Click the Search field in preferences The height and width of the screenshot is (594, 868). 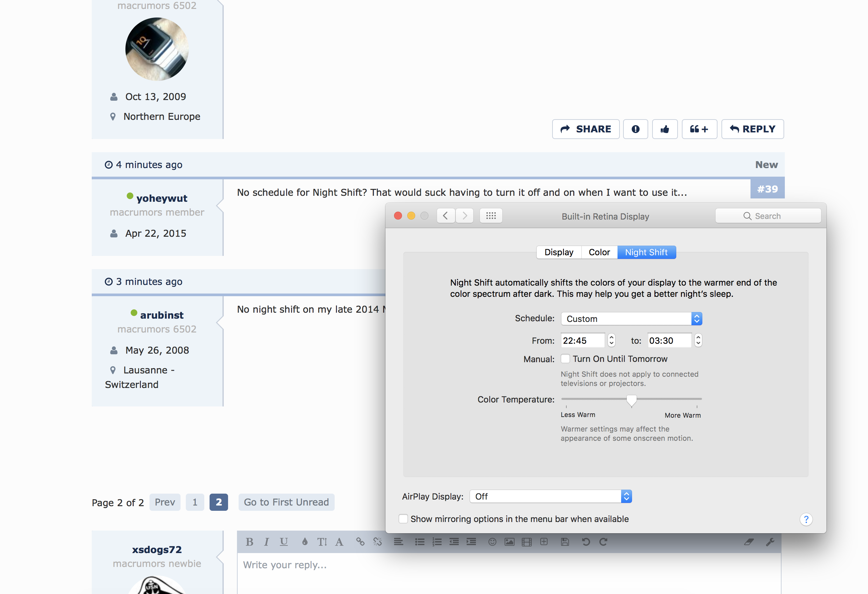[768, 216]
